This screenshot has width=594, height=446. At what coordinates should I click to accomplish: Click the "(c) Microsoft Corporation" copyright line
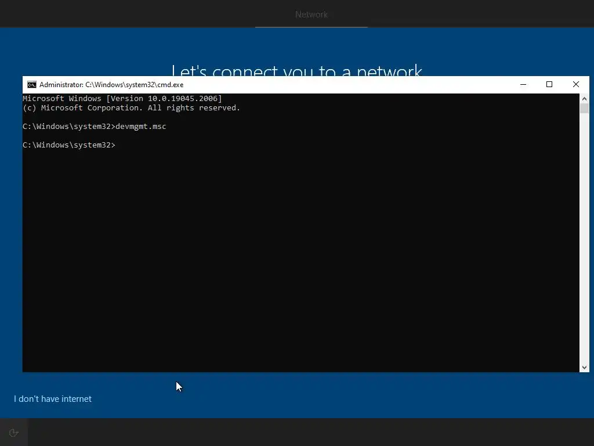[132, 108]
